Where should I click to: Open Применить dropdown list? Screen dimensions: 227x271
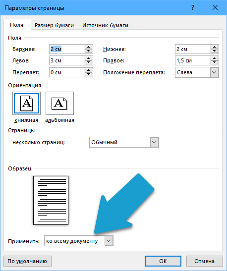coord(109,241)
